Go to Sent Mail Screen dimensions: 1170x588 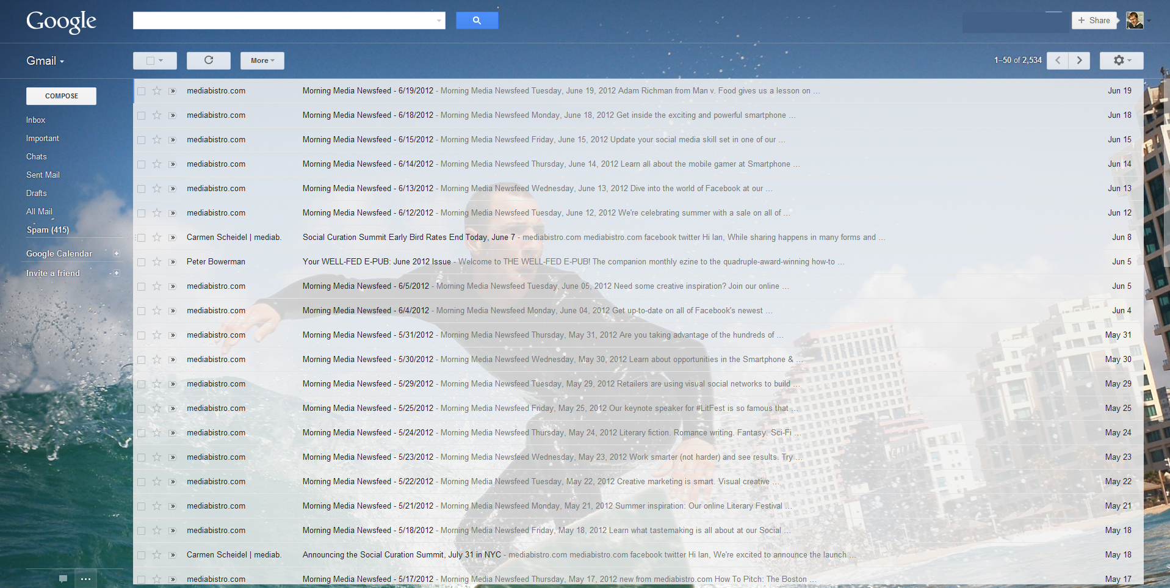(43, 175)
